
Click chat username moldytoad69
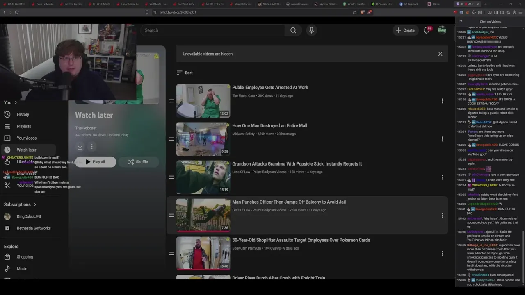click(x=484, y=280)
